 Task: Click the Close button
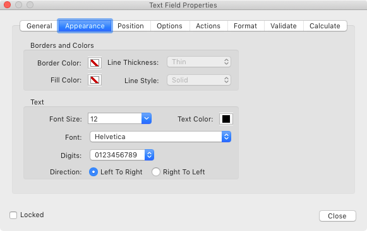click(x=337, y=216)
